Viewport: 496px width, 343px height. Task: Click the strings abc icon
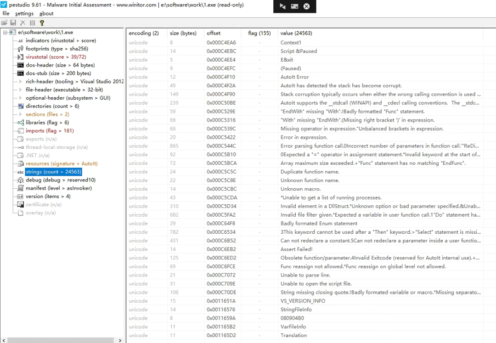pyautogui.click(x=21, y=172)
